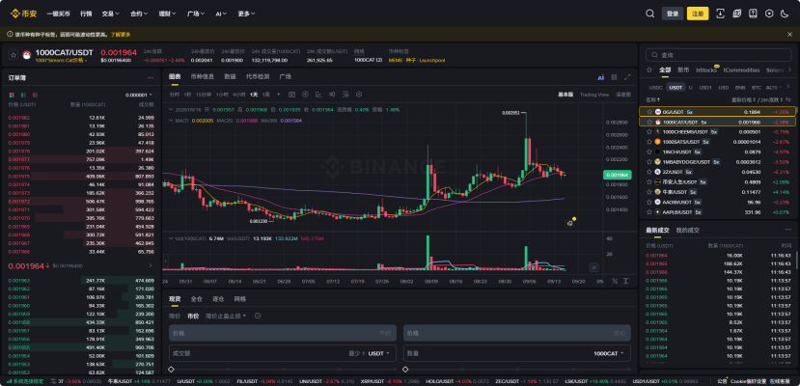Favorite OG/USDT with its star

[x=649, y=112]
